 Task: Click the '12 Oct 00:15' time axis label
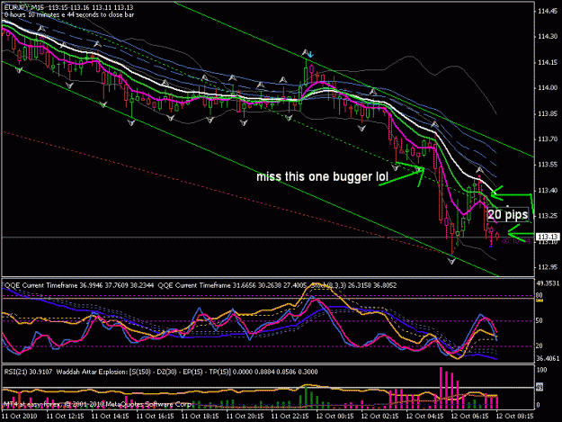point(335,417)
